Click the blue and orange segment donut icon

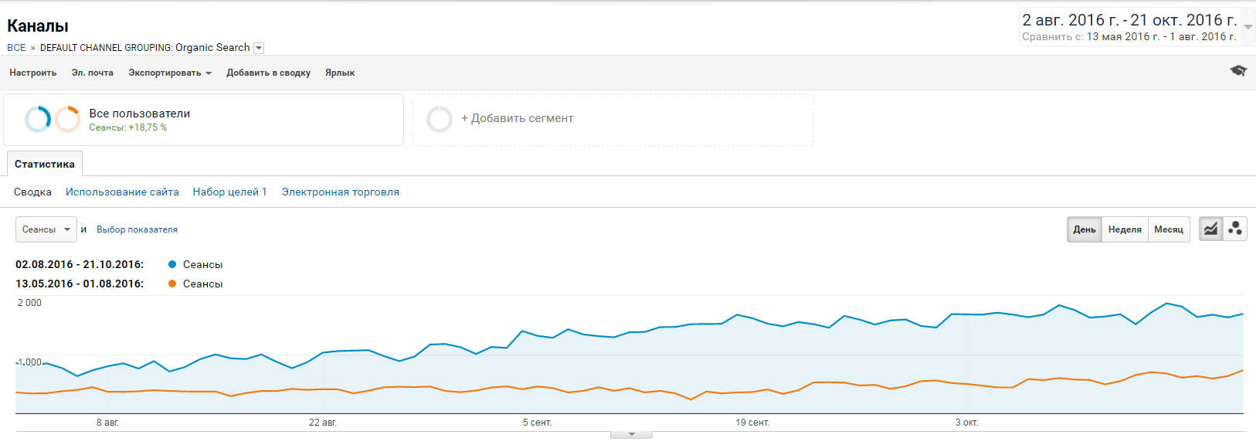point(53,119)
